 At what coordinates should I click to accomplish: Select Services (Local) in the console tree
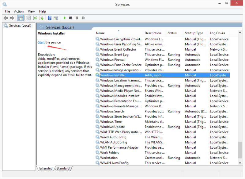(x=18, y=25)
